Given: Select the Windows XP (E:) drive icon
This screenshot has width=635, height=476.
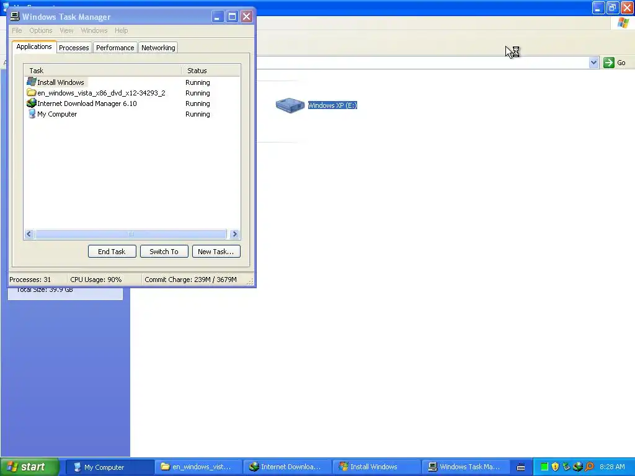Looking at the screenshot, I should (290, 105).
